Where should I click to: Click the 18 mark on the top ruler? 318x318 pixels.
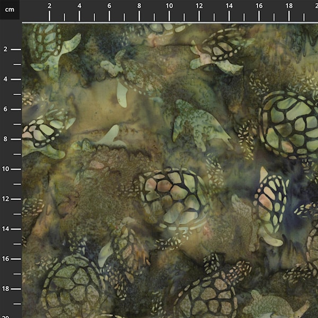pyautogui.click(x=289, y=5)
